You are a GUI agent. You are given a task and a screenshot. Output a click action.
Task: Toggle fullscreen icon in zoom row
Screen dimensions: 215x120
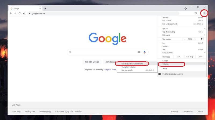pyautogui.click(x=202, y=39)
